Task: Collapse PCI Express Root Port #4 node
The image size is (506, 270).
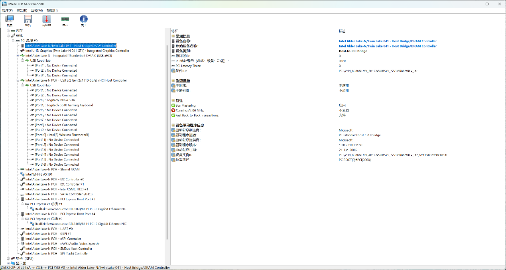Action: (18, 214)
